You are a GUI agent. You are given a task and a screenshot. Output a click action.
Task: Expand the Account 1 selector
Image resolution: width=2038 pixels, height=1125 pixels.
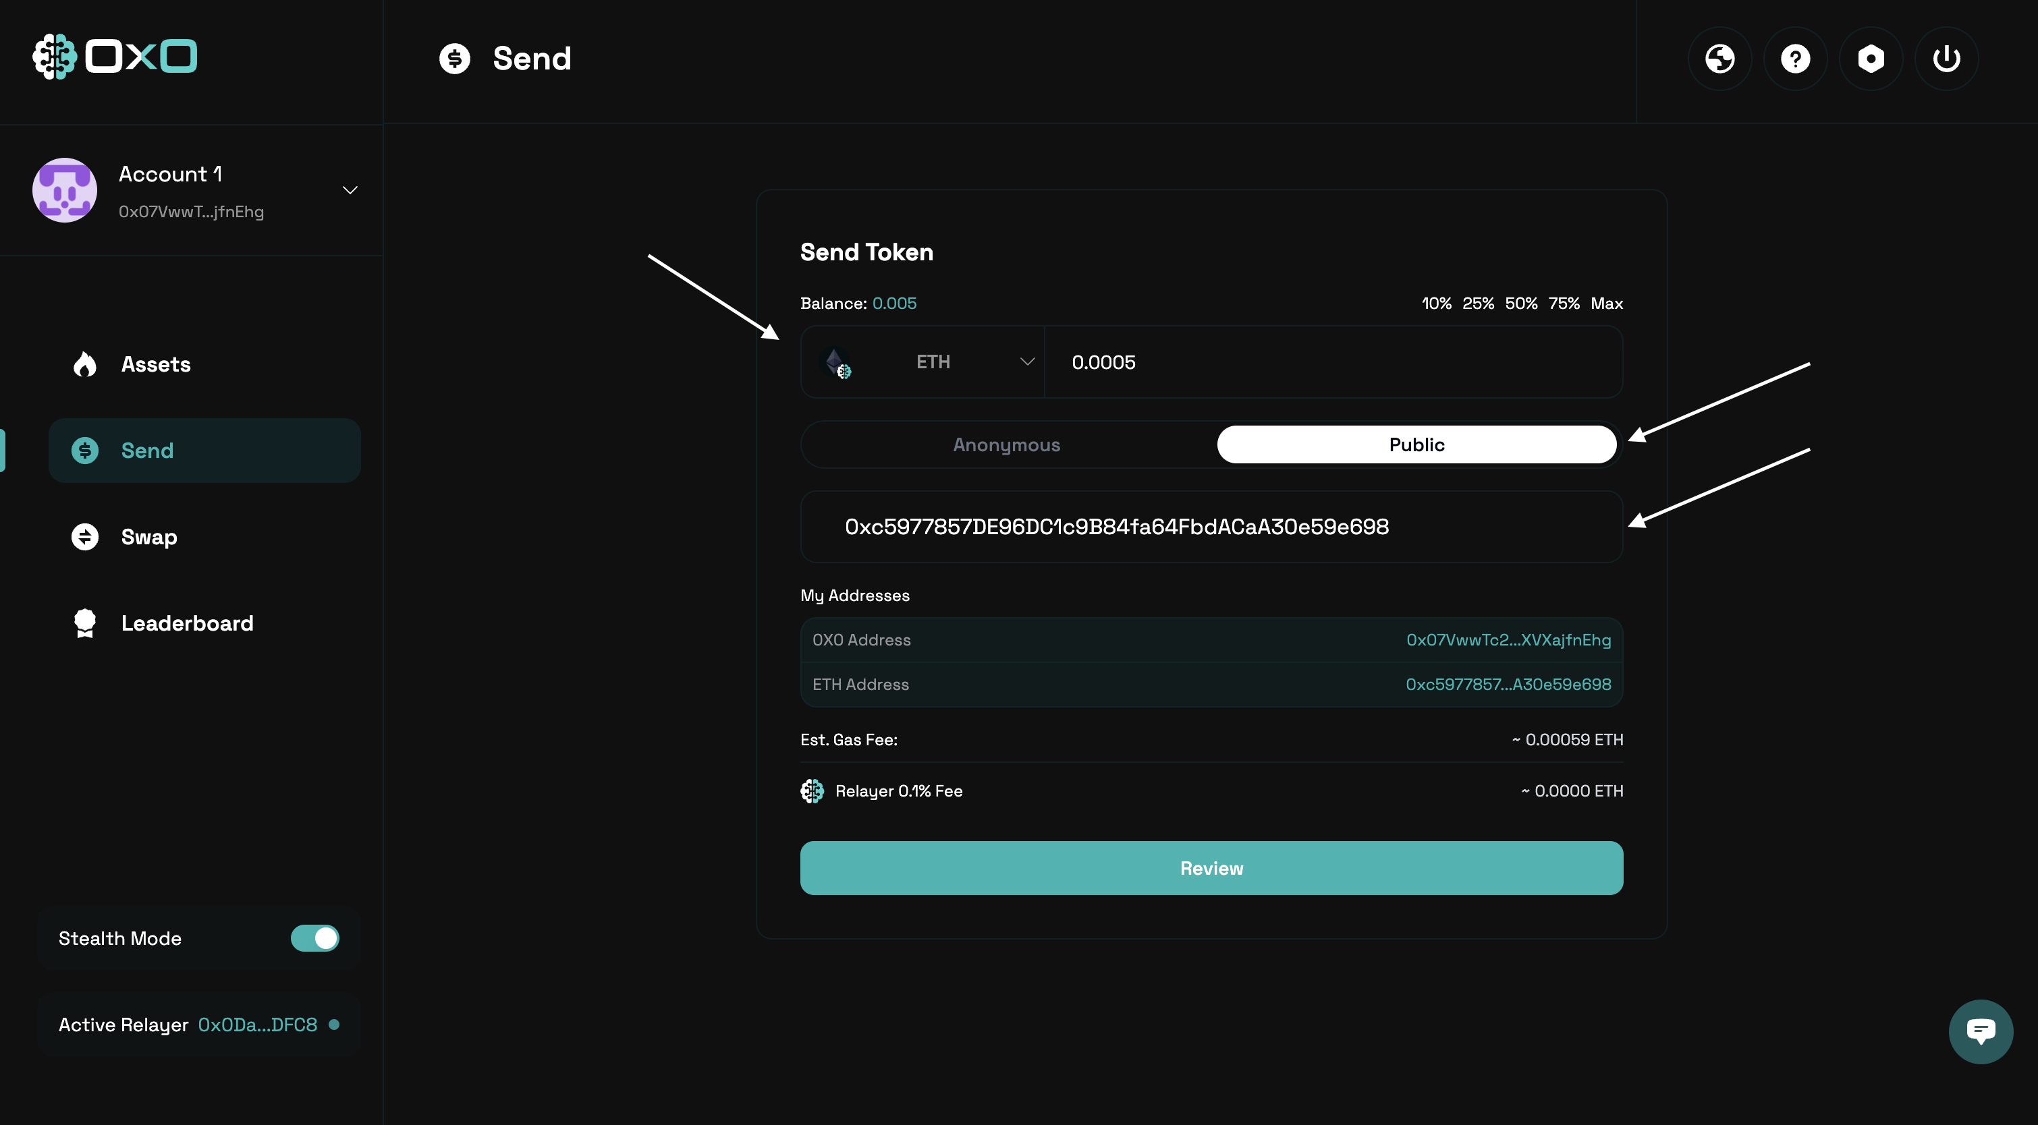click(350, 190)
